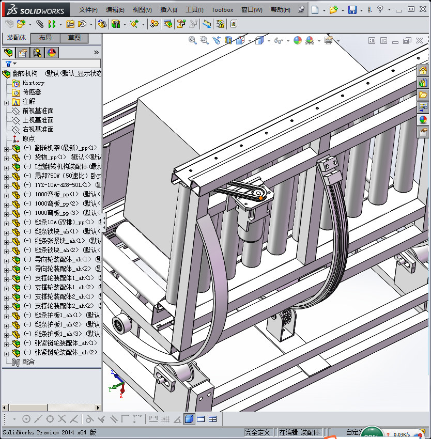The height and width of the screenshot is (439, 431).
Task: Toggle the shaded cube view button
Action: click(x=189, y=419)
